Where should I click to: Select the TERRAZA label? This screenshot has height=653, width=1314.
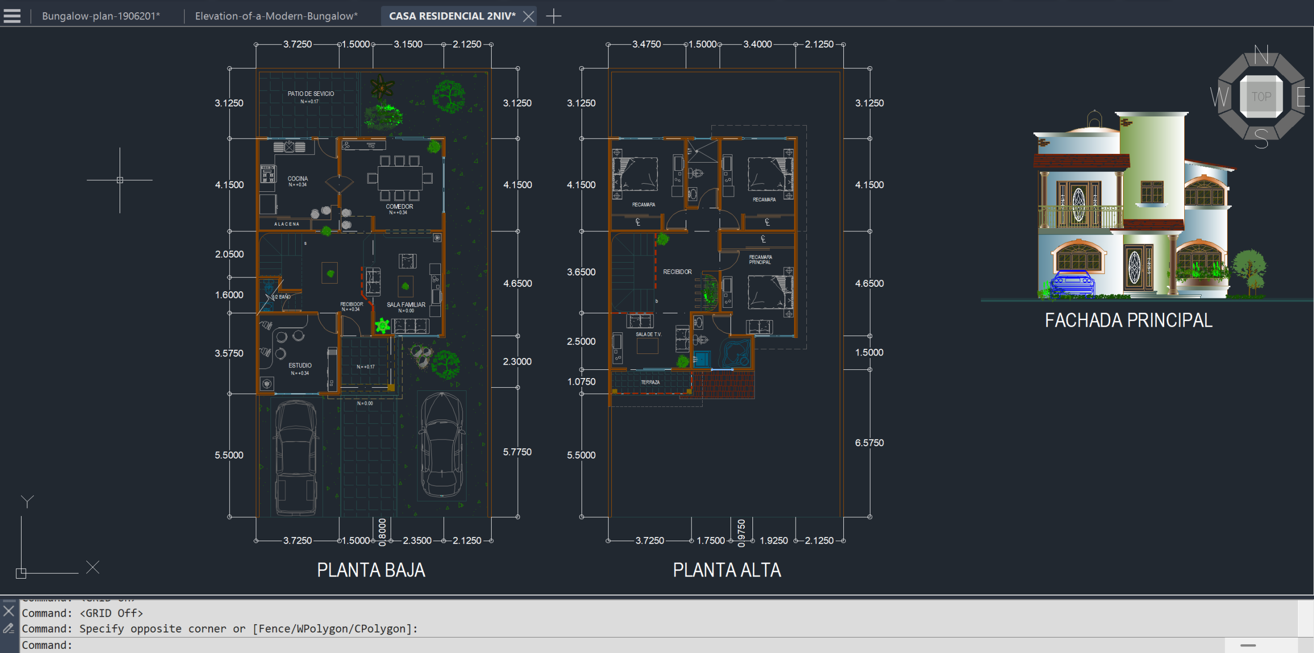[x=650, y=382]
